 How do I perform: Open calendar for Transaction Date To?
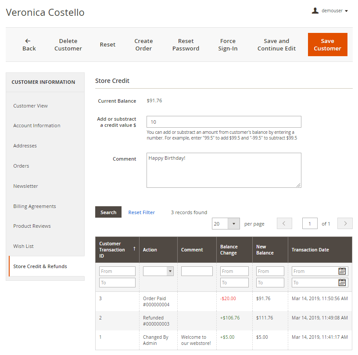(x=342, y=283)
